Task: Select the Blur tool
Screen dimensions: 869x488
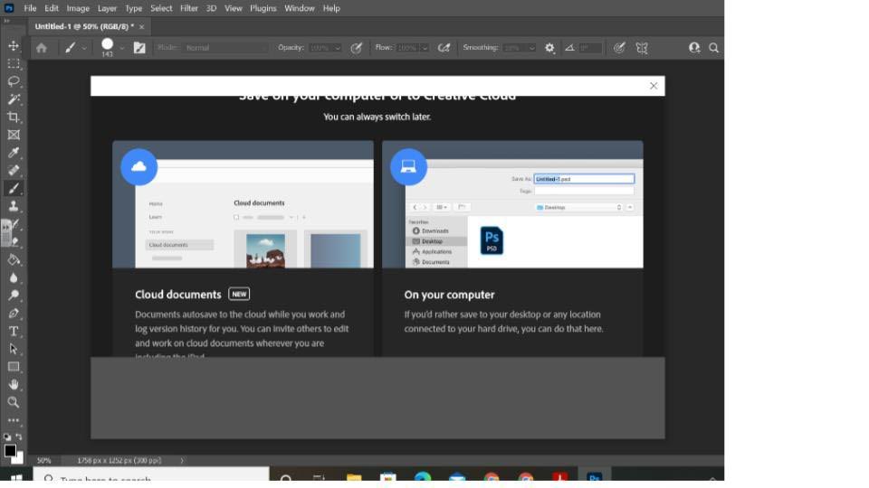Action: (14, 277)
